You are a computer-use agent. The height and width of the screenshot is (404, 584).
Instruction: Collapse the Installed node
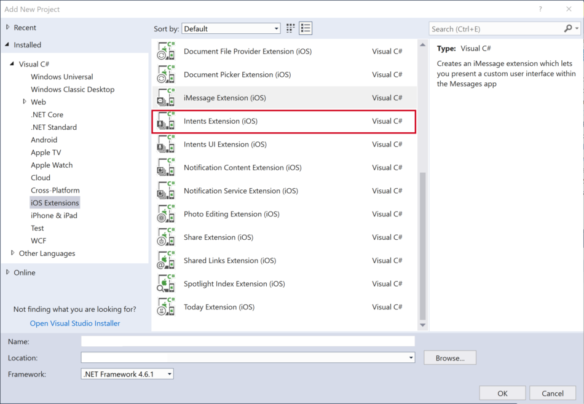pos(7,44)
